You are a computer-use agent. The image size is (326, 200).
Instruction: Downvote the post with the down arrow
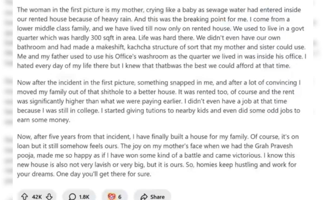click(x=49, y=197)
